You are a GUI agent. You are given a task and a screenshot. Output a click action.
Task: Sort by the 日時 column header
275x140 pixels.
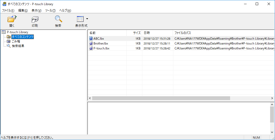coord(157,33)
